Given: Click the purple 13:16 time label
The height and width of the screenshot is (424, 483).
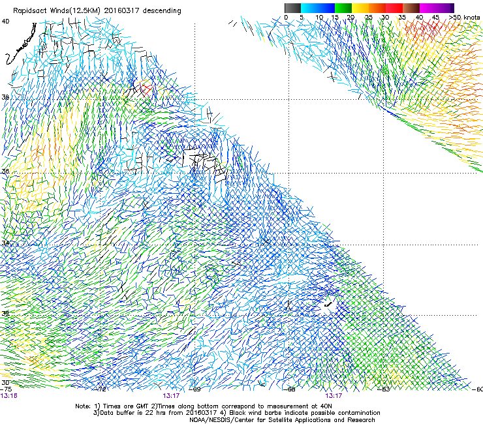Looking at the screenshot, I should [8, 396].
